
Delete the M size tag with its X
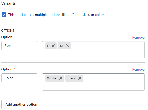[68, 46]
